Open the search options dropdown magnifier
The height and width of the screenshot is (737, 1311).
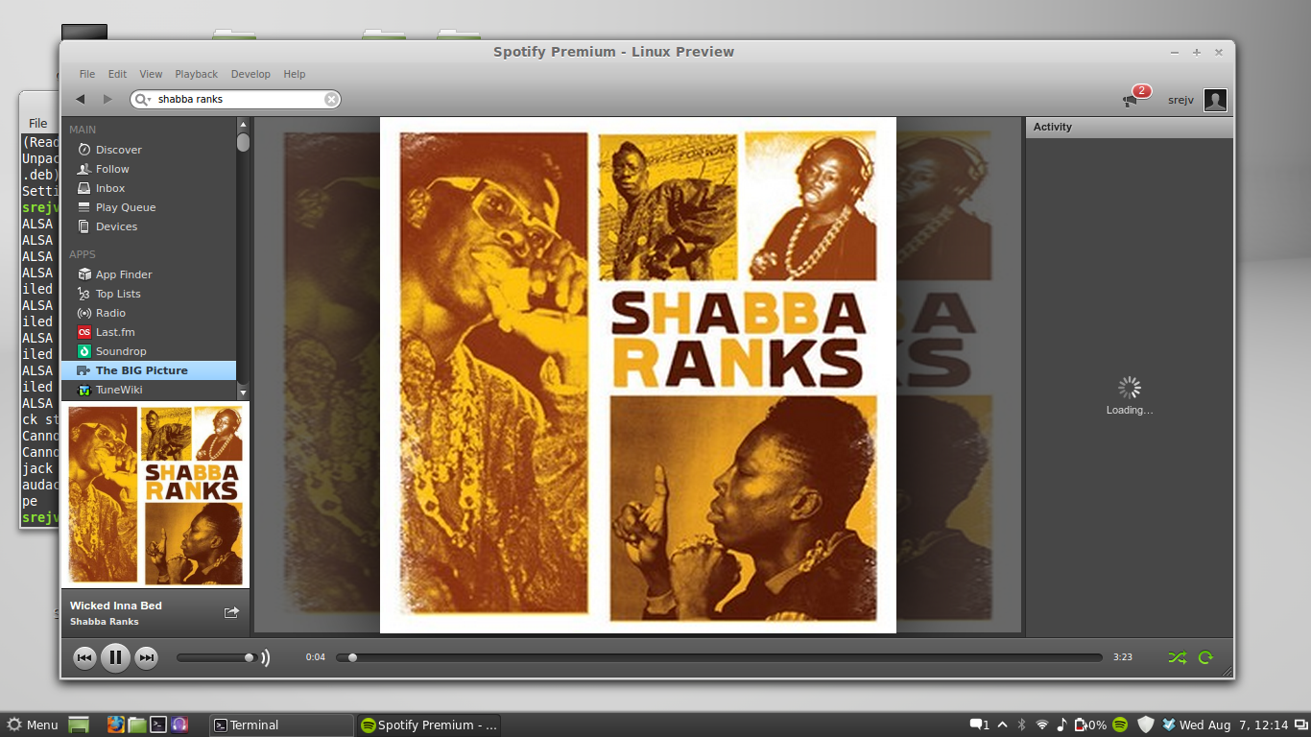pyautogui.click(x=142, y=99)
